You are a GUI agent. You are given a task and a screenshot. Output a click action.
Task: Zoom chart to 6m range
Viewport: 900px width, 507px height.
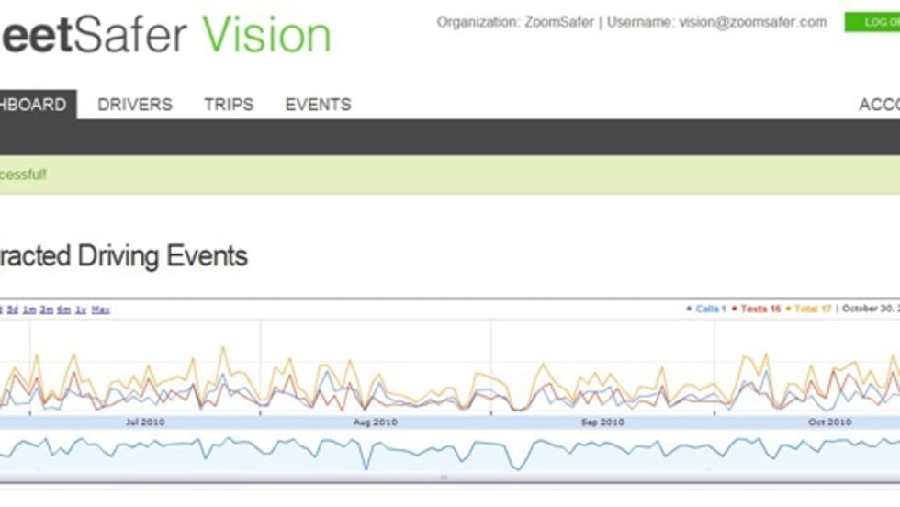tap(63, 310)
